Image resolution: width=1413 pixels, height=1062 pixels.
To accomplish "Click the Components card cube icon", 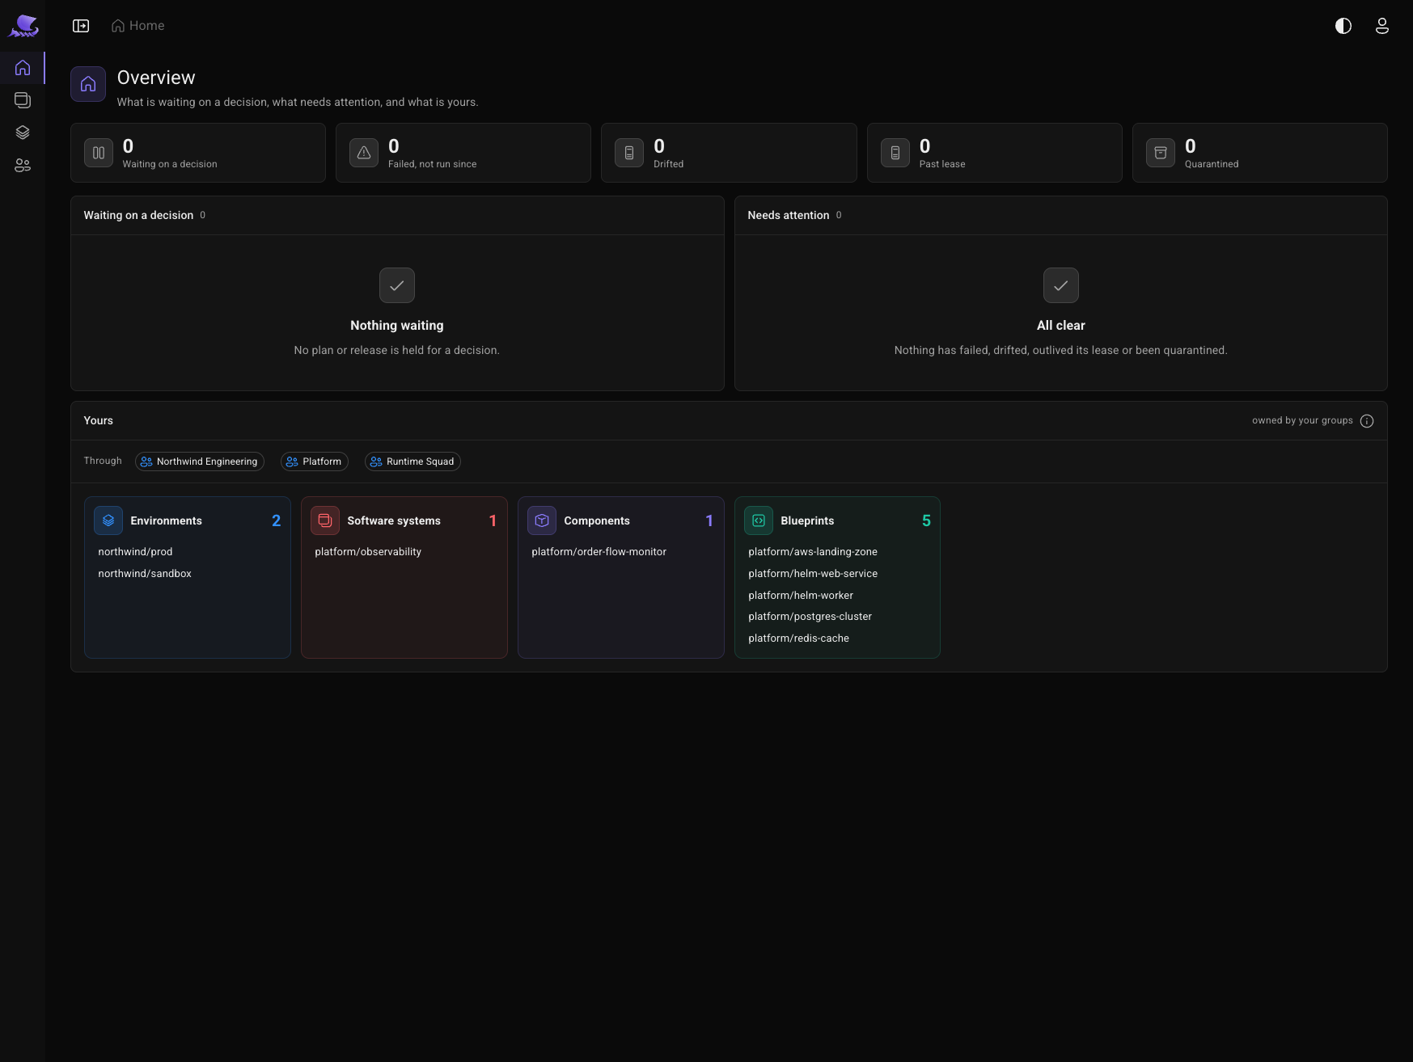I will pyautogui.click(x=542, y=520).
